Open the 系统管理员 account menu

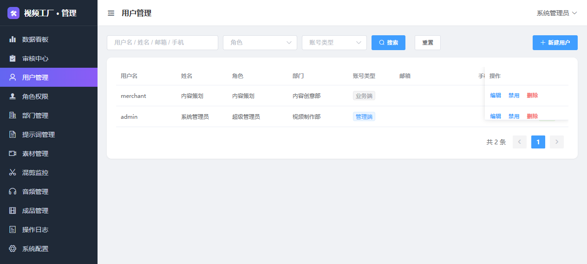tap(557, 13)
